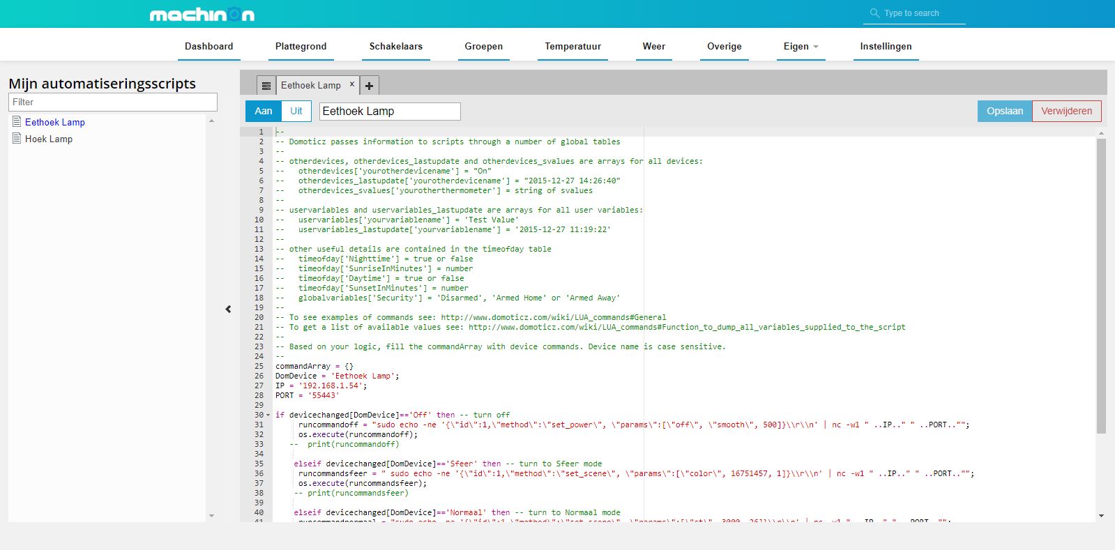Click script list scroll up arrow
This screenshot has height=550, width=1115.
(211, 121)
